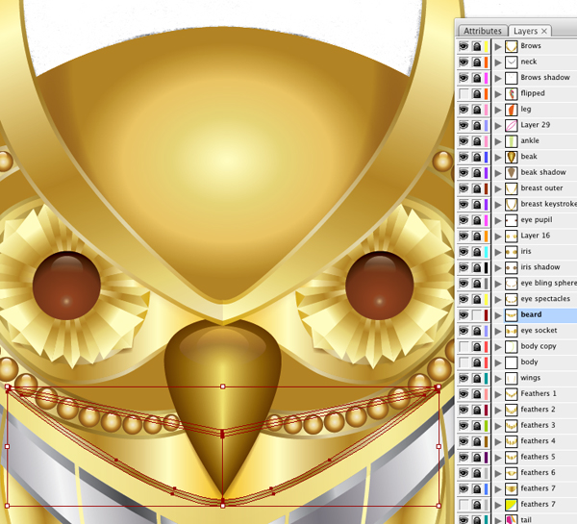The image size is (577, 524).
Task: Select the body copy layer name
Action: (x=539, y=346)
